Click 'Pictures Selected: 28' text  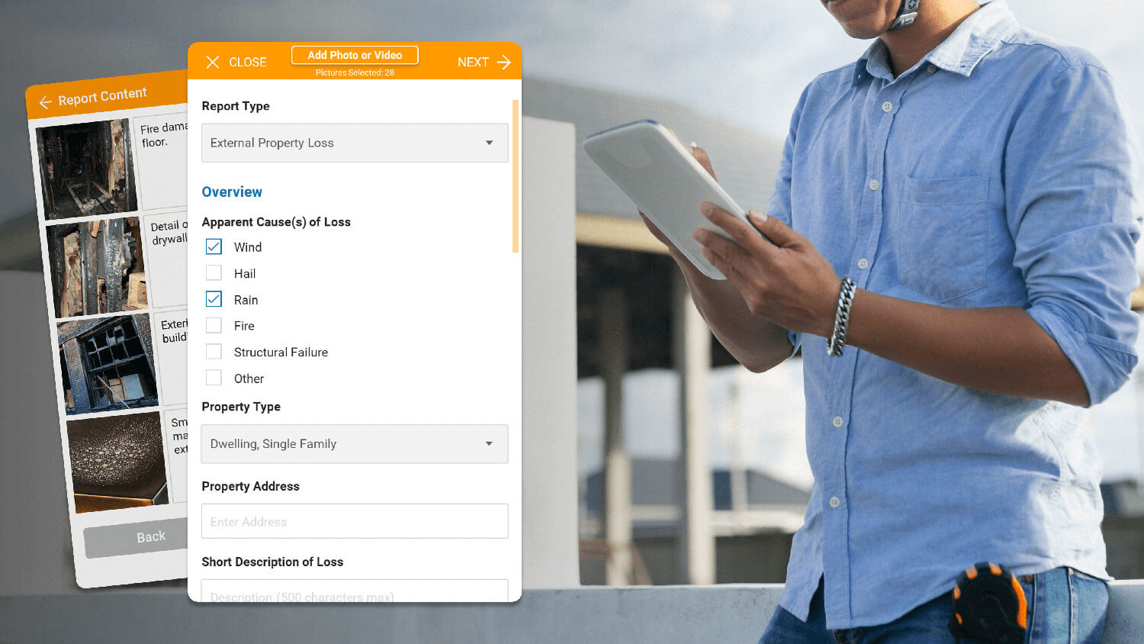coord(355,72)
